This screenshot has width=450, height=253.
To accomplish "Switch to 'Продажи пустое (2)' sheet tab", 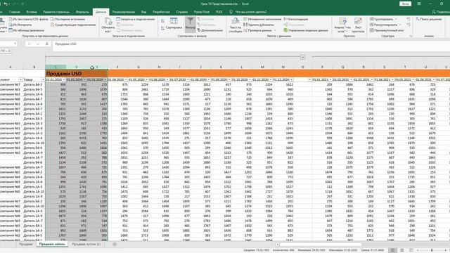I will click(x=86, y=244).
